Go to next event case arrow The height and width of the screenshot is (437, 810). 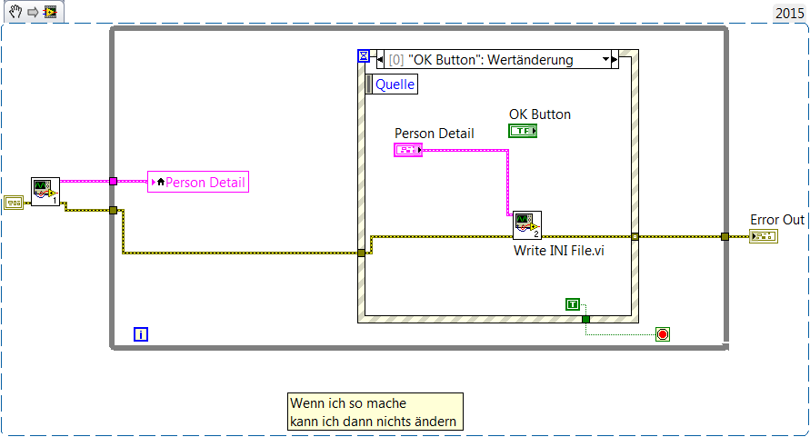coord(615,60)
